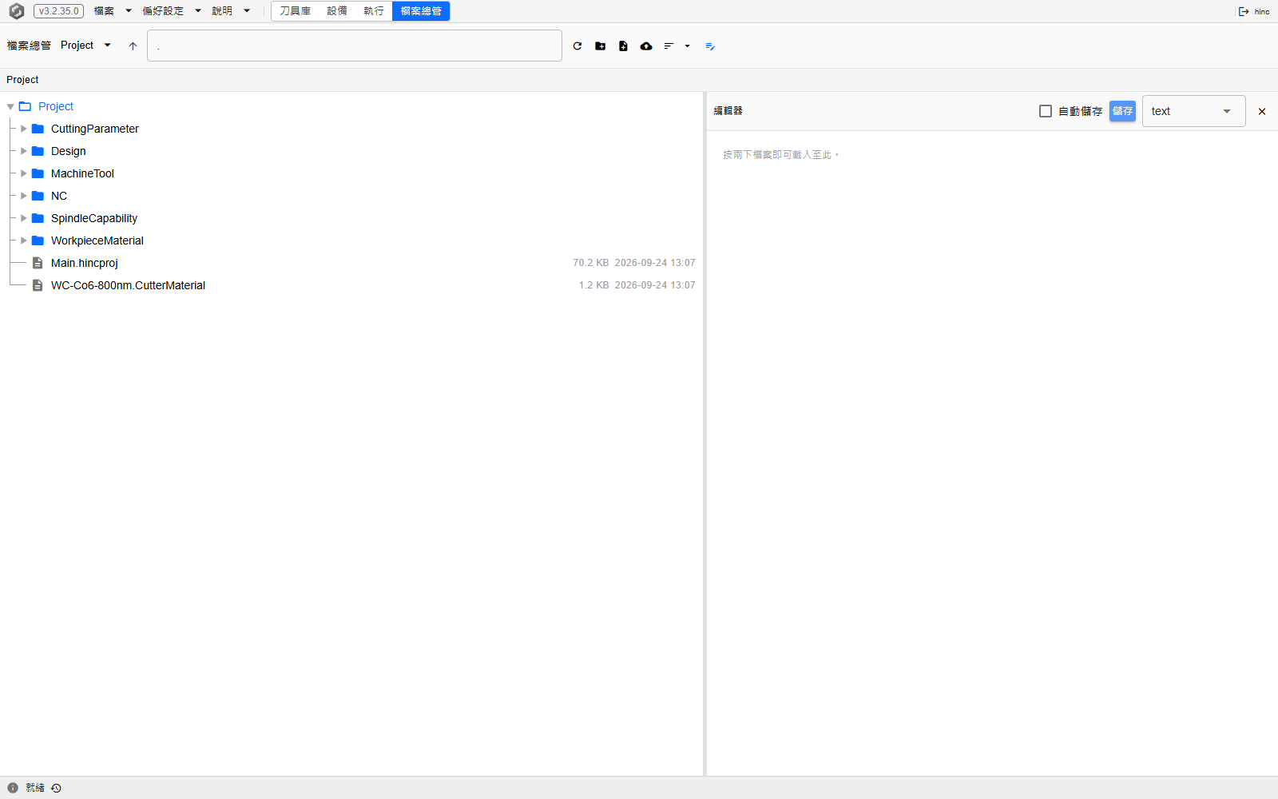The width and height of the screenshot is (1278, 799).
Task: Open the Project location dropdown
Action: (x=86, y=46)
